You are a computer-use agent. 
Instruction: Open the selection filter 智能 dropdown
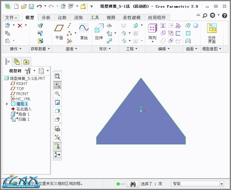[221, 184]
